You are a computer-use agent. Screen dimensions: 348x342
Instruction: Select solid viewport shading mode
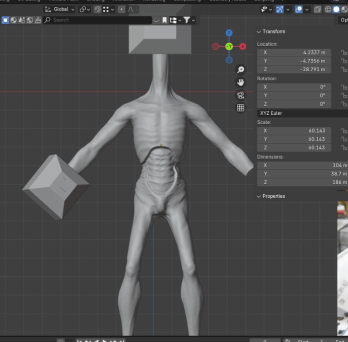pos(336,9)
